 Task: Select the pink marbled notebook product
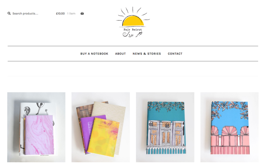pos(36,127)
